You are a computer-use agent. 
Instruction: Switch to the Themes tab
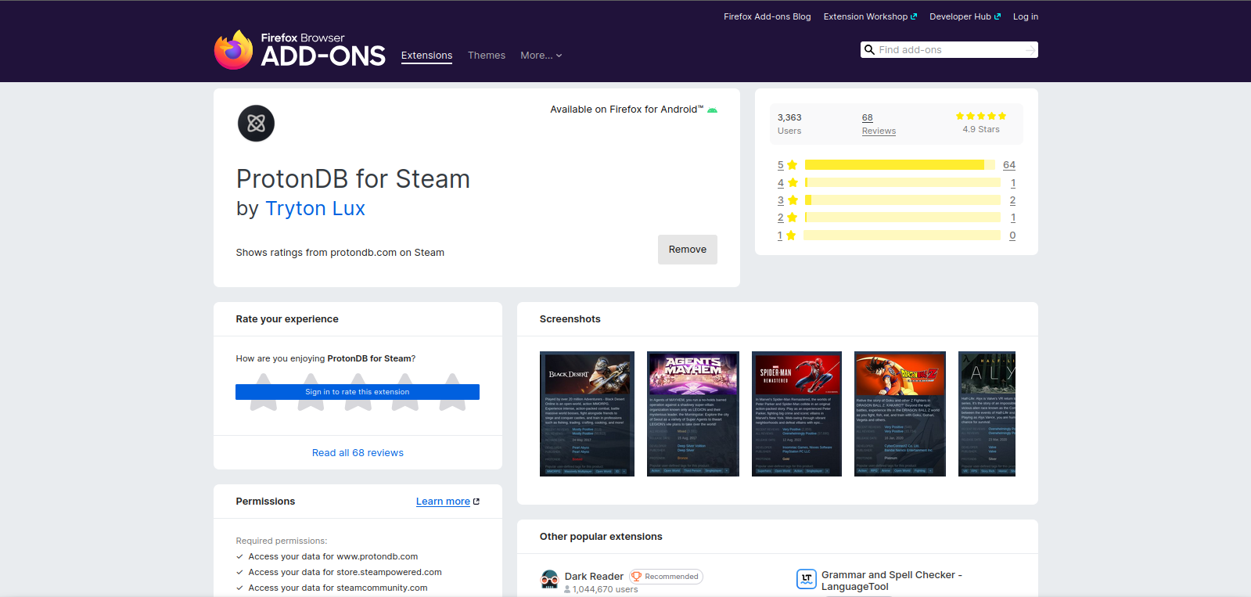(487, 56)
